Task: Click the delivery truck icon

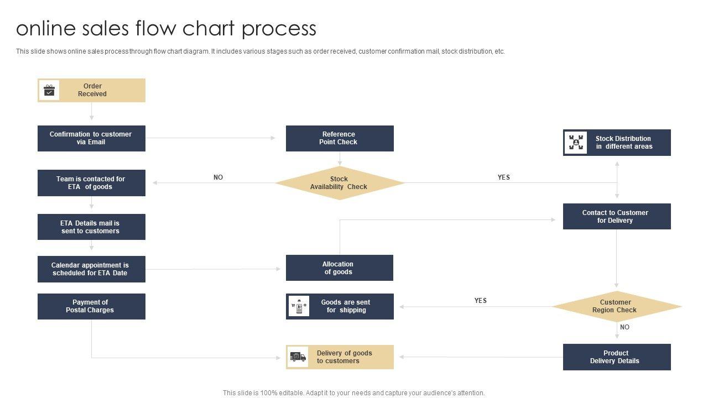Action: (x=298, y=357)
